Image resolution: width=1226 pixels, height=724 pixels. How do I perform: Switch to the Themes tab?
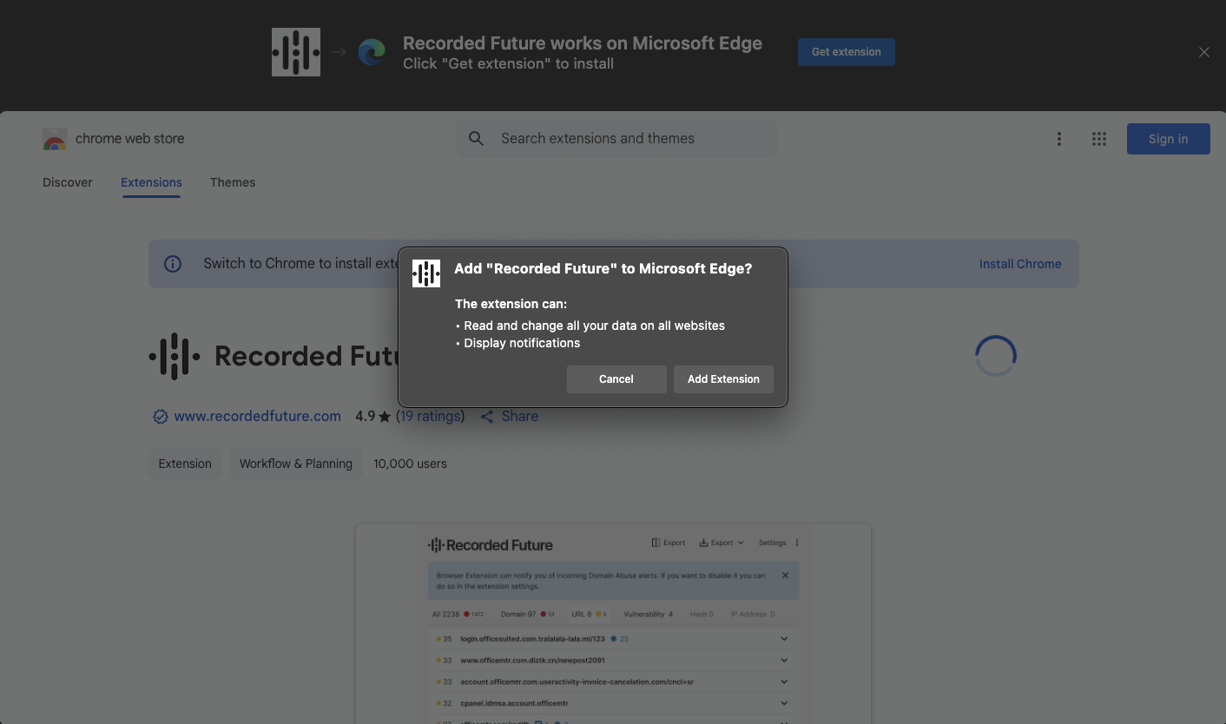click(x=233, y=182)
